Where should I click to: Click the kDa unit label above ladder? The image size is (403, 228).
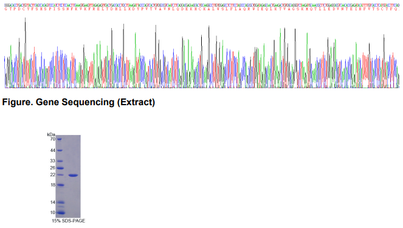pyautogui.click(x=51, y=134)
